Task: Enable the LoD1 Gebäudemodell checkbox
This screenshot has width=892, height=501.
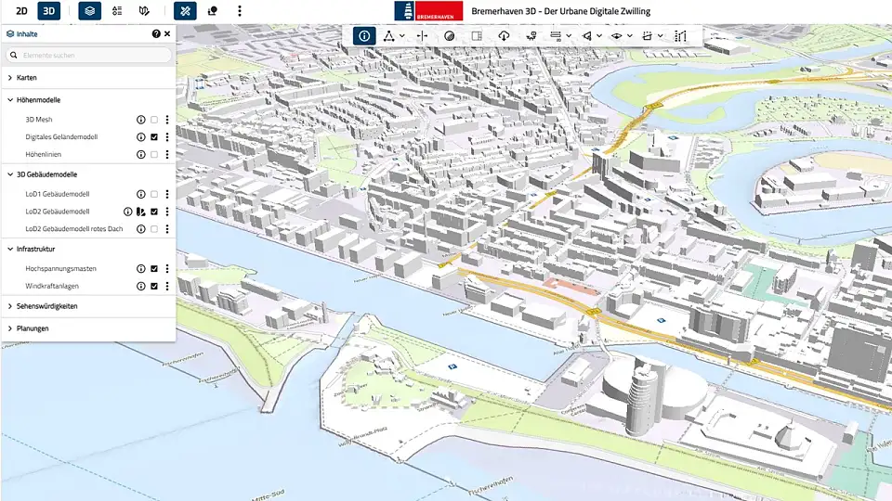Action: (x=154, y=194)
